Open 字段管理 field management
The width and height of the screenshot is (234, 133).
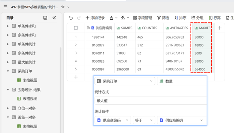pyautogui.click(x=143, y=18)
